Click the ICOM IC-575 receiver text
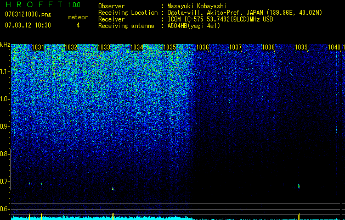Viewport: 345px width, 220px height. coord(220,19)
